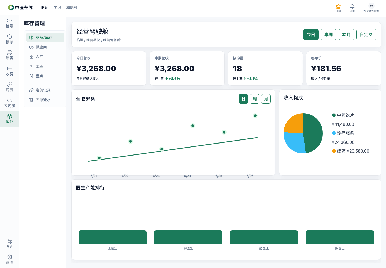Click the 6/25 trend data point

224,132
